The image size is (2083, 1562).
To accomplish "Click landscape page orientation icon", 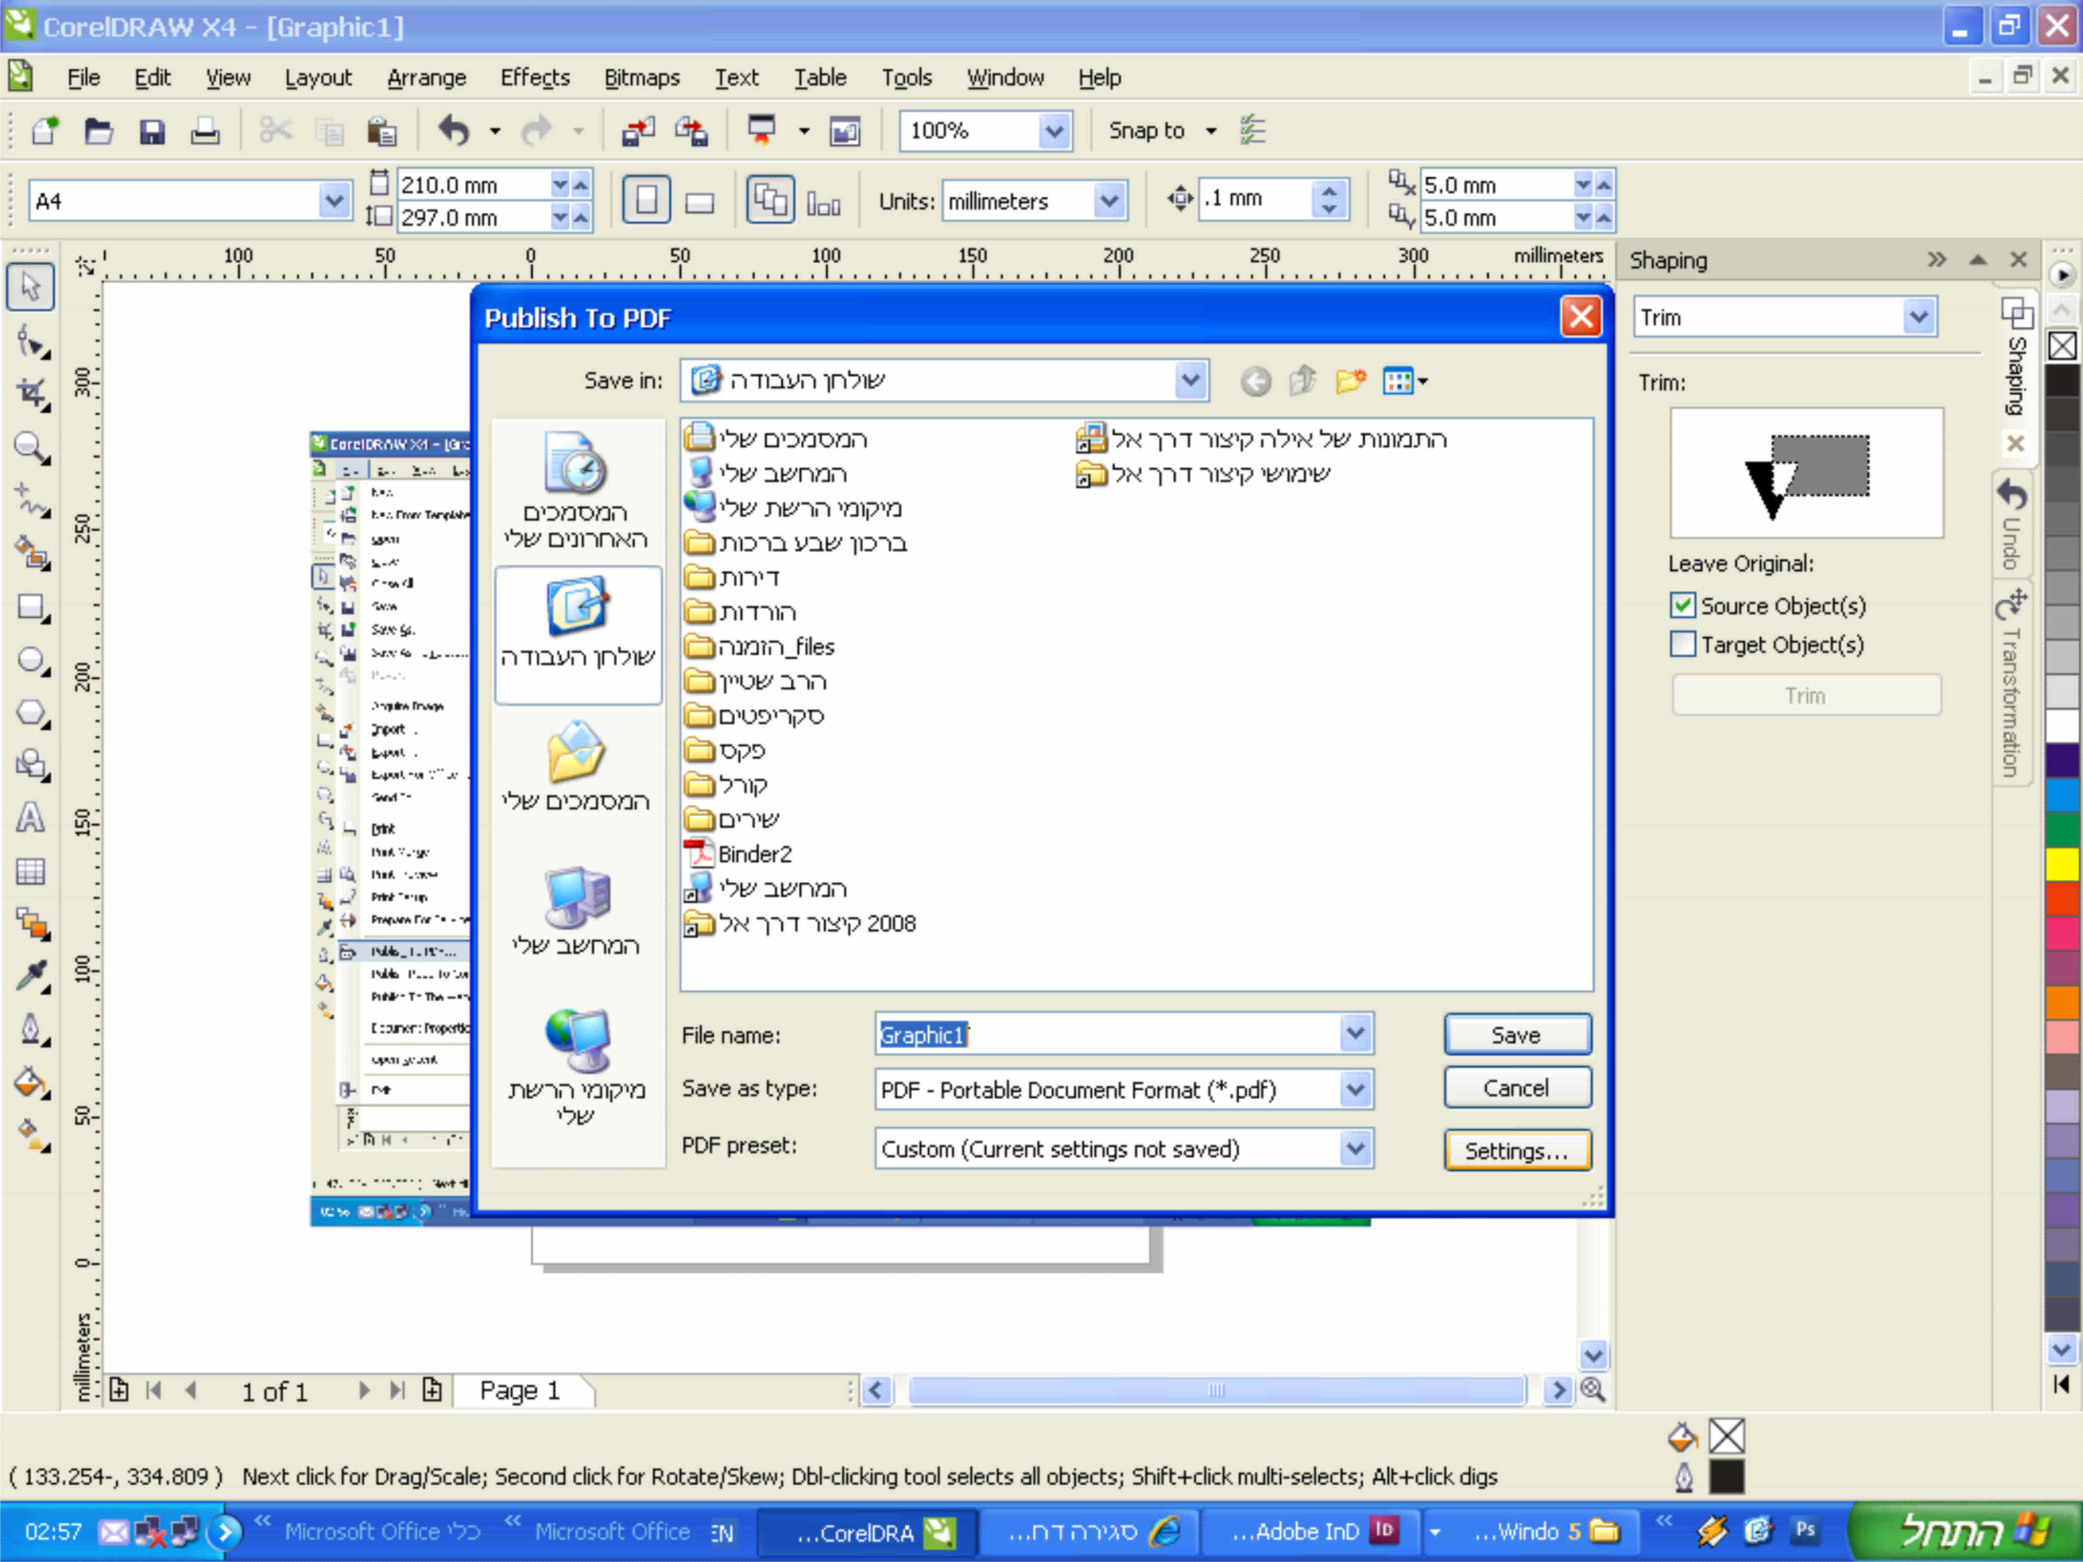I will (700, 202).
